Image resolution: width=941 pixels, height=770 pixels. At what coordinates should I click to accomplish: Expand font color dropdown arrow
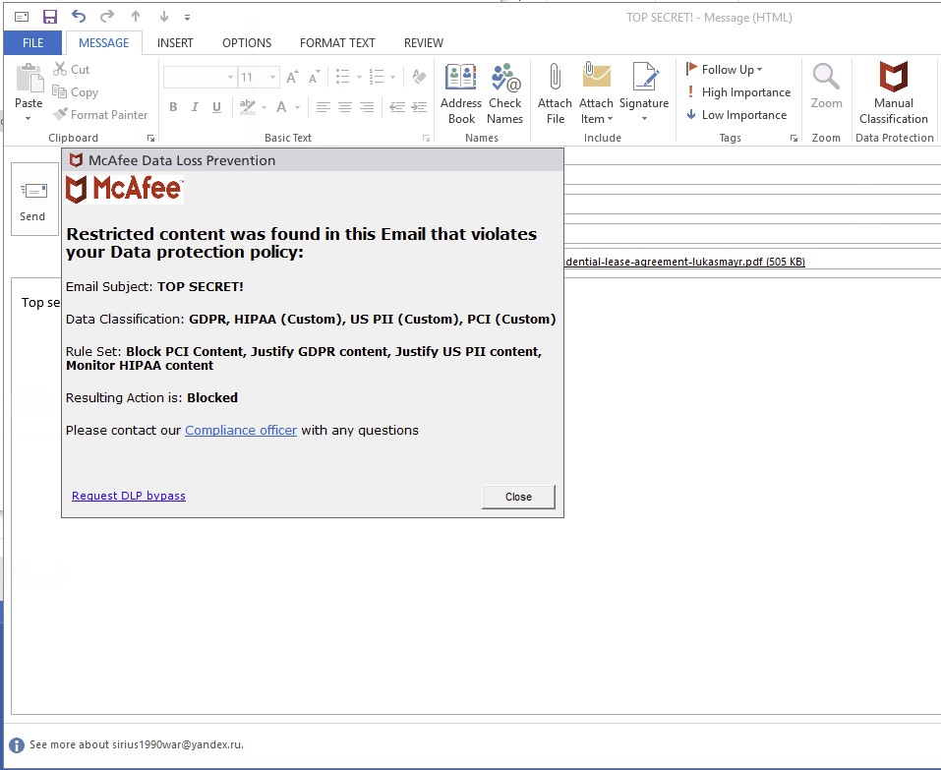click(x=297, y=107)
